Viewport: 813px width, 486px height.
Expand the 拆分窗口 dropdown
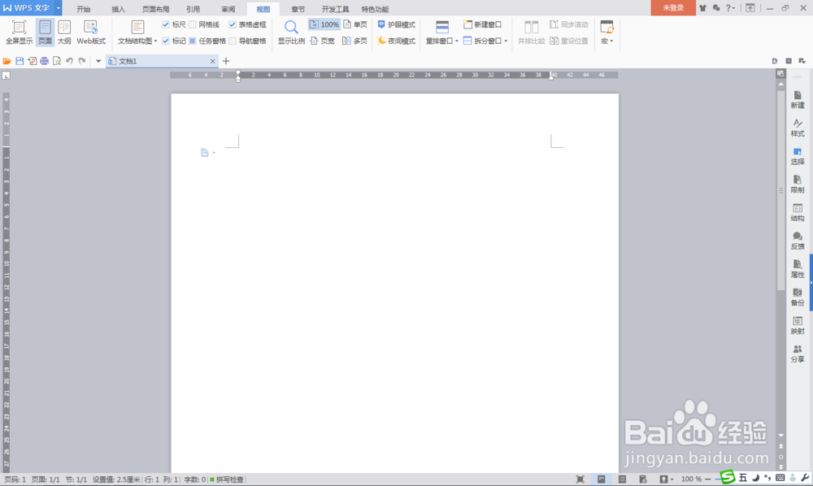506,41
